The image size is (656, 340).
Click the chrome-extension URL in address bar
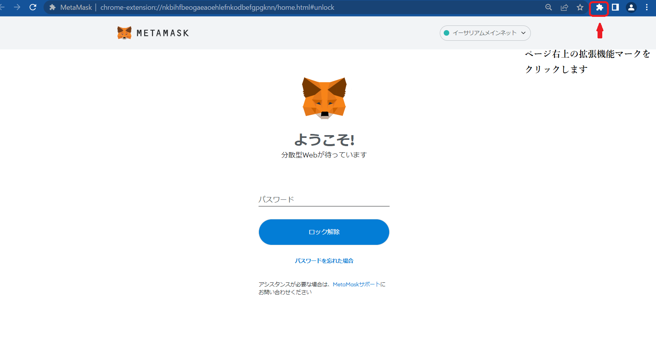pos(217,7)
